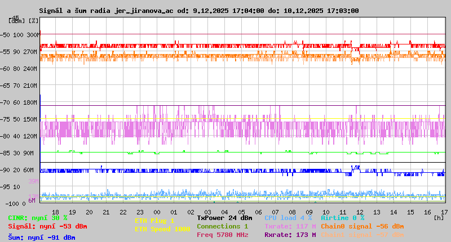This screenshot has height=242, width=451.
Task: Click the 'Connections 1' legend label
Action: point(223,226)
